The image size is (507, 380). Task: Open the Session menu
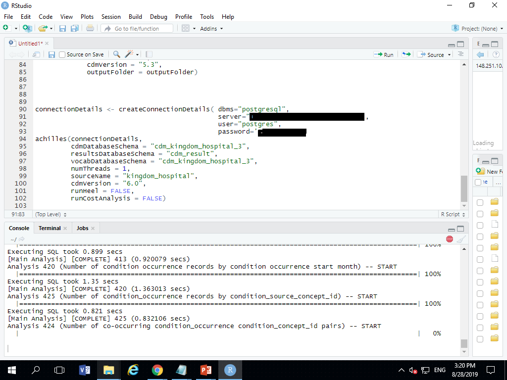pyautogui.click(x=111, y=17)
